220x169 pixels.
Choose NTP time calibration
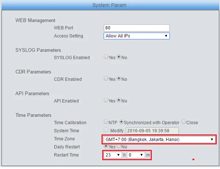[x=106, y=122]
